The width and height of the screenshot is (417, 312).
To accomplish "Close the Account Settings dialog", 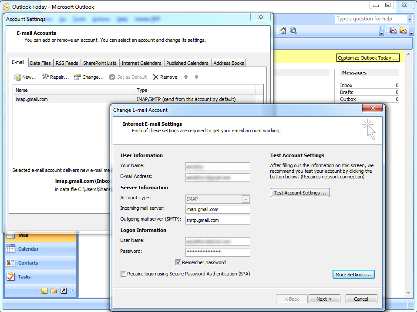I will pos(261,17).
